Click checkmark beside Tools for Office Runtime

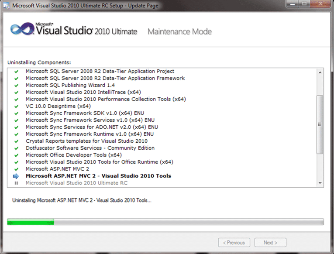(x=16, y=162)
